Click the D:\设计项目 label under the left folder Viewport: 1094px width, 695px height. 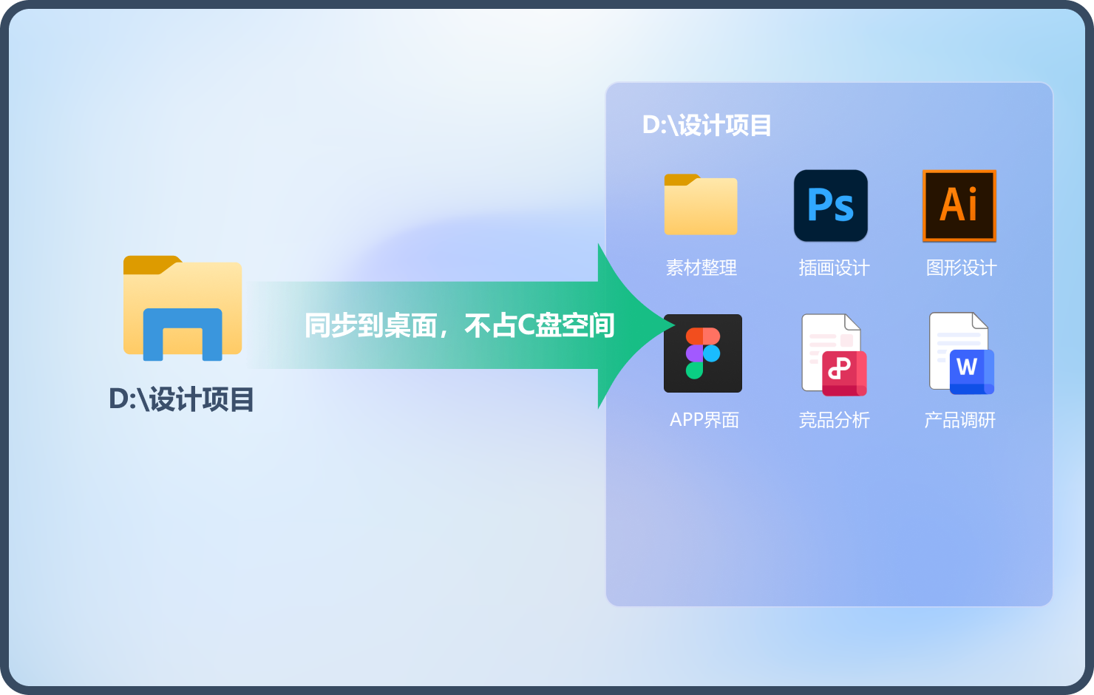coord(182,400)
